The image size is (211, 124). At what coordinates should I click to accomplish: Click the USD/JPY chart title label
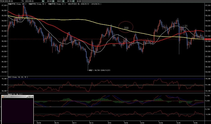[85, 4]
